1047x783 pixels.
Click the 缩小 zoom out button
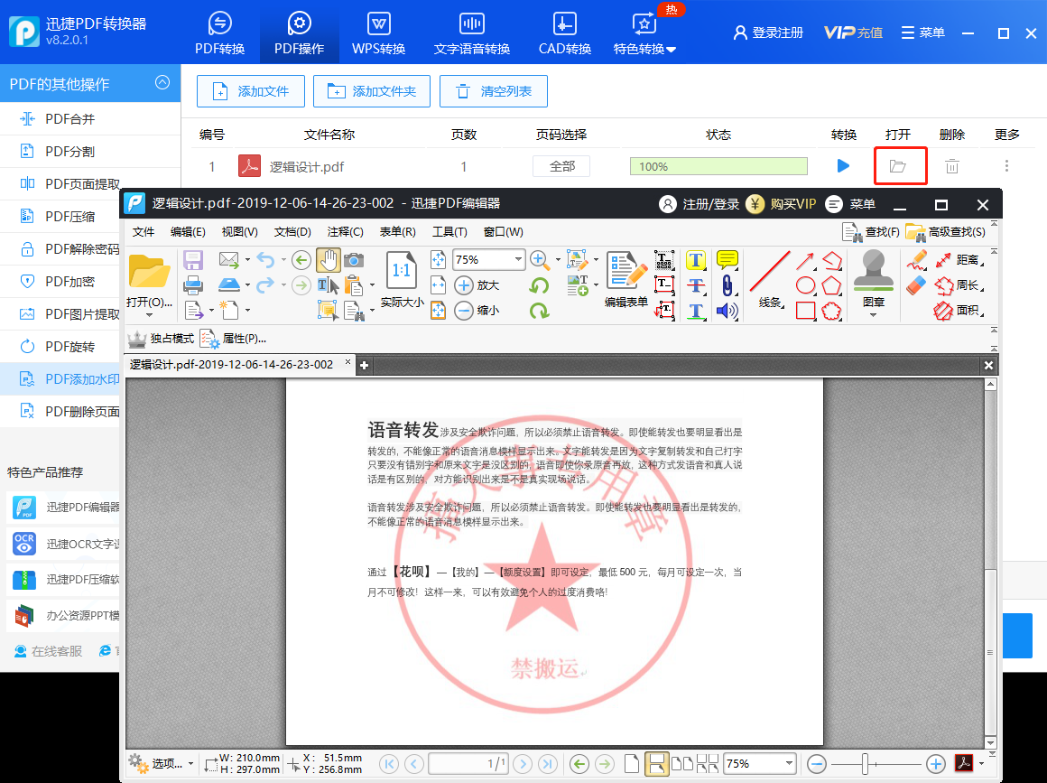click(x=477, y=311)
